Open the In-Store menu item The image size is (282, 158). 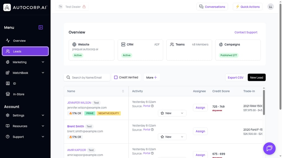tap(25, 94)
